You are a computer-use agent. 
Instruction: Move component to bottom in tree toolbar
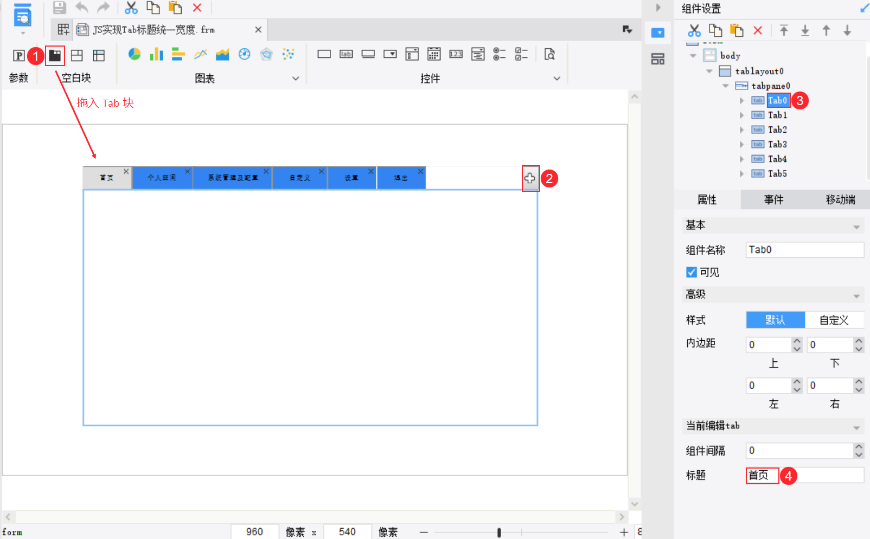pyautogui.click(x=805, y=30)
